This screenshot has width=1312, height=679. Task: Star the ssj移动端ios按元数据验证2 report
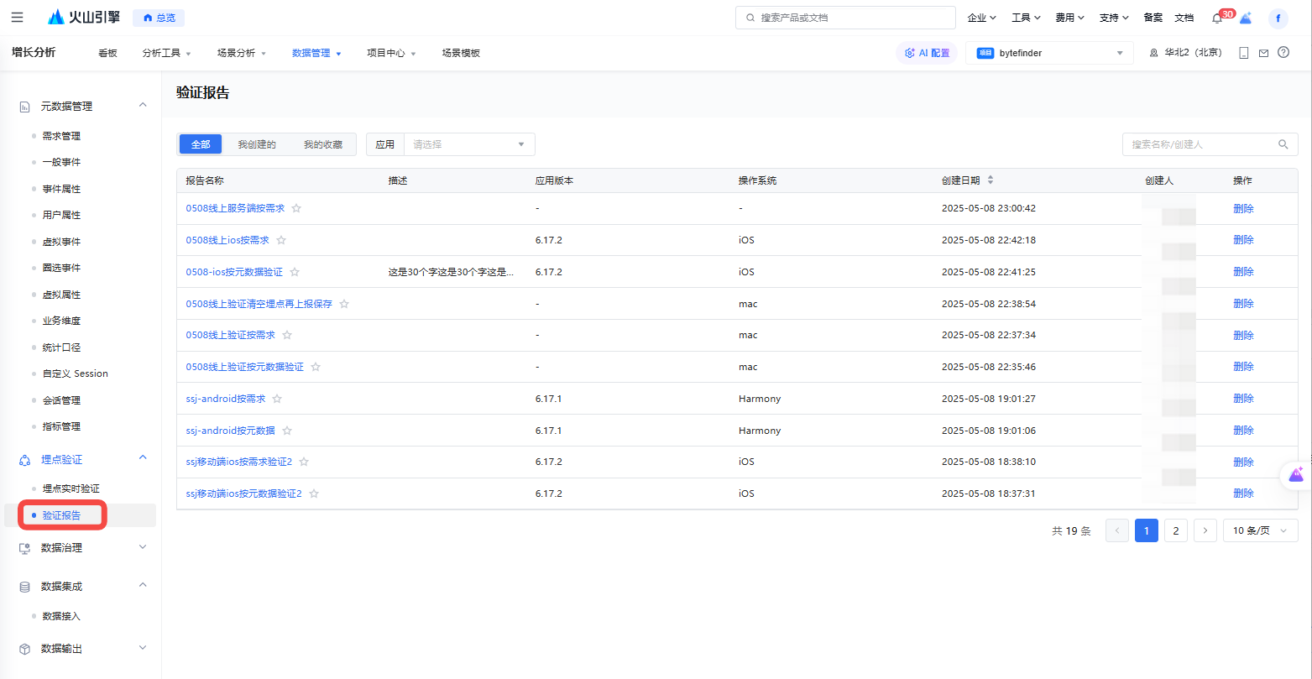pyautogui.click(x=314, y=494)
